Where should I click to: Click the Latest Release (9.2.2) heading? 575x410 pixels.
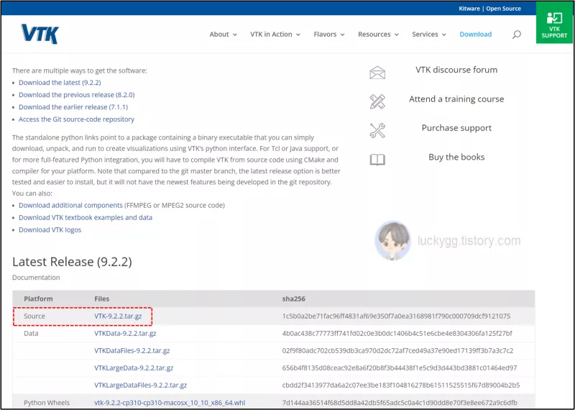[72, 262]
